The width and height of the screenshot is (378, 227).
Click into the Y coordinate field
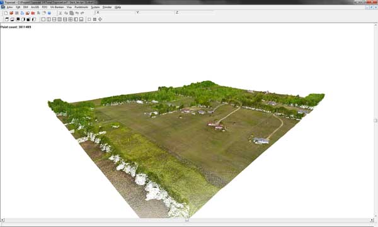156,13
